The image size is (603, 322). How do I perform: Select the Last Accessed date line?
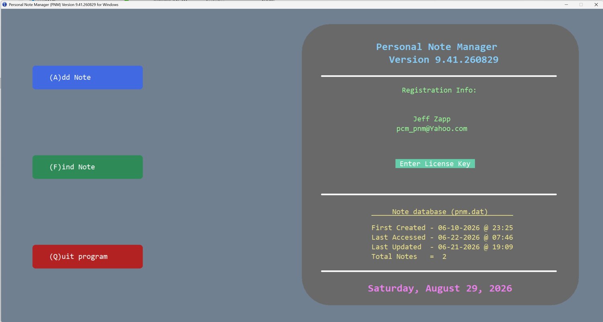(442, 237)
